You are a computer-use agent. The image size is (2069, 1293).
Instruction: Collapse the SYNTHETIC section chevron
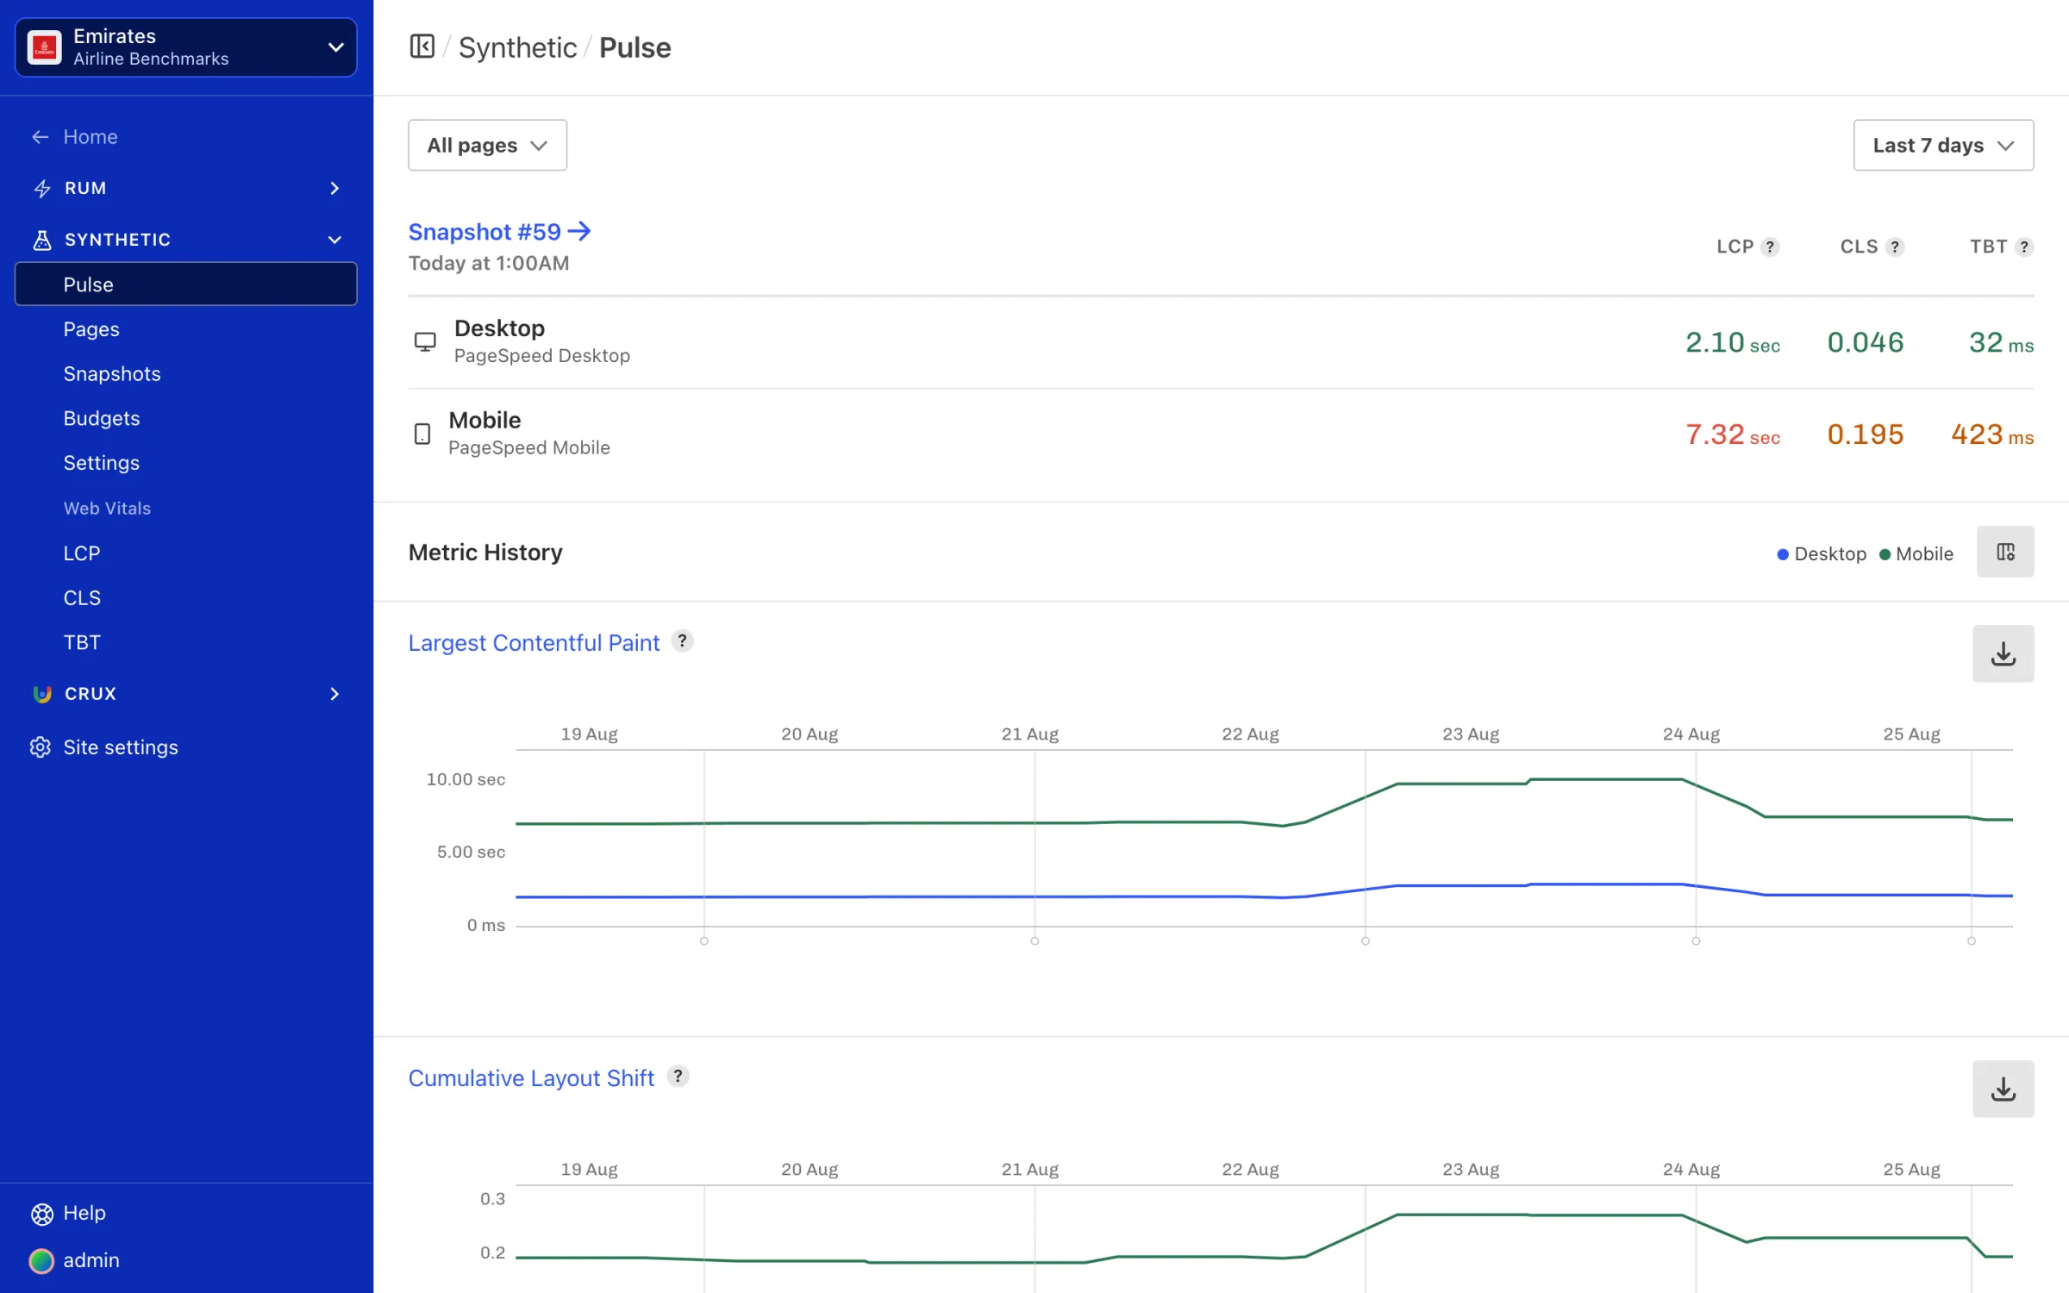click(x=334, y=240)
